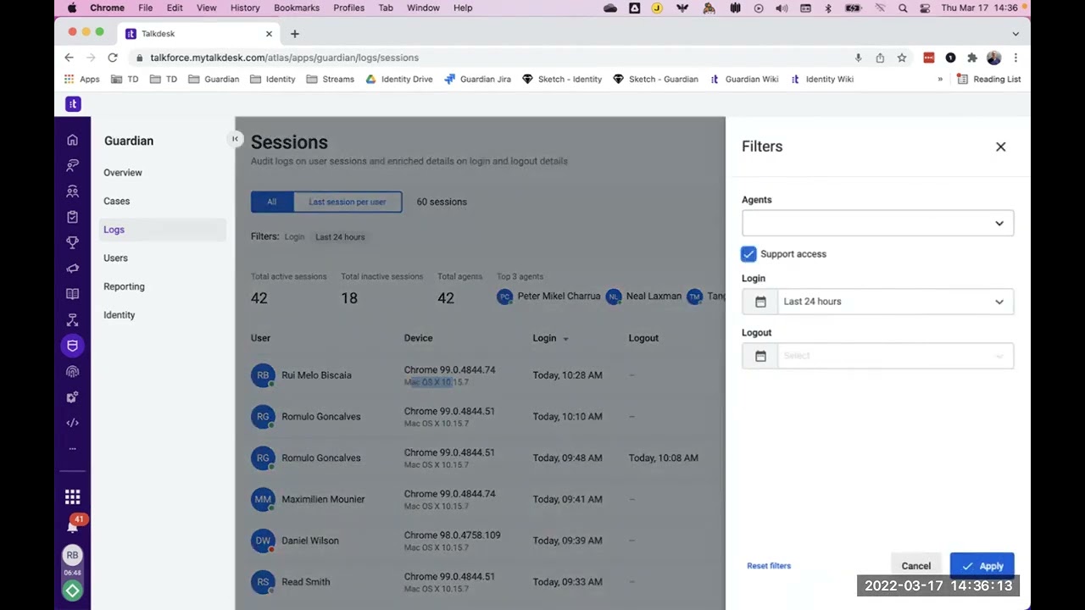Click the Reset filters link
Image resolution: width=1085 pixels, height=610 pixels.
click(769, 566)
